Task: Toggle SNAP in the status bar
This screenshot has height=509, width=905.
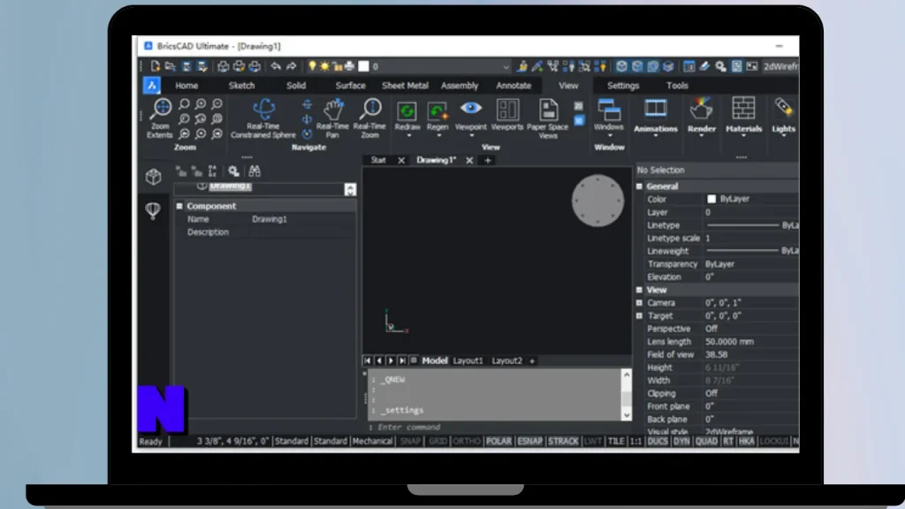Action: click(410, 442)
